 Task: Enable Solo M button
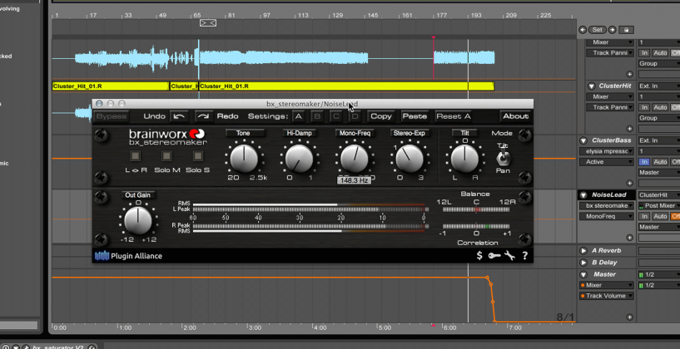[x=167, y=156]
